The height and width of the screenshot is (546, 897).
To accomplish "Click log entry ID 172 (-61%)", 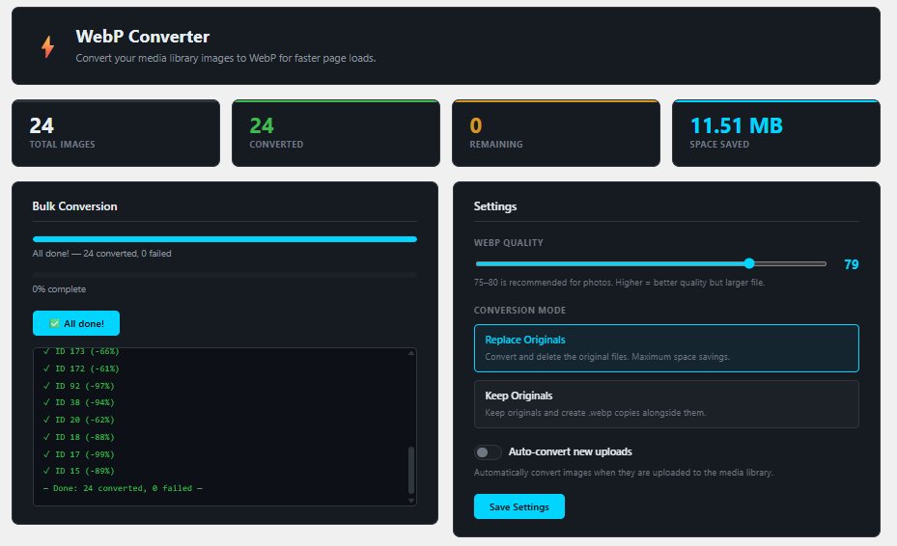I will [x=81, y=369].
